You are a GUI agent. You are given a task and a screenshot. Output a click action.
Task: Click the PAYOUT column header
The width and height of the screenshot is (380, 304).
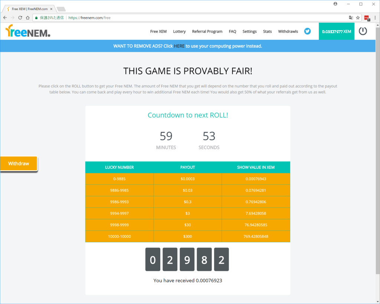(x=187, y=167)
